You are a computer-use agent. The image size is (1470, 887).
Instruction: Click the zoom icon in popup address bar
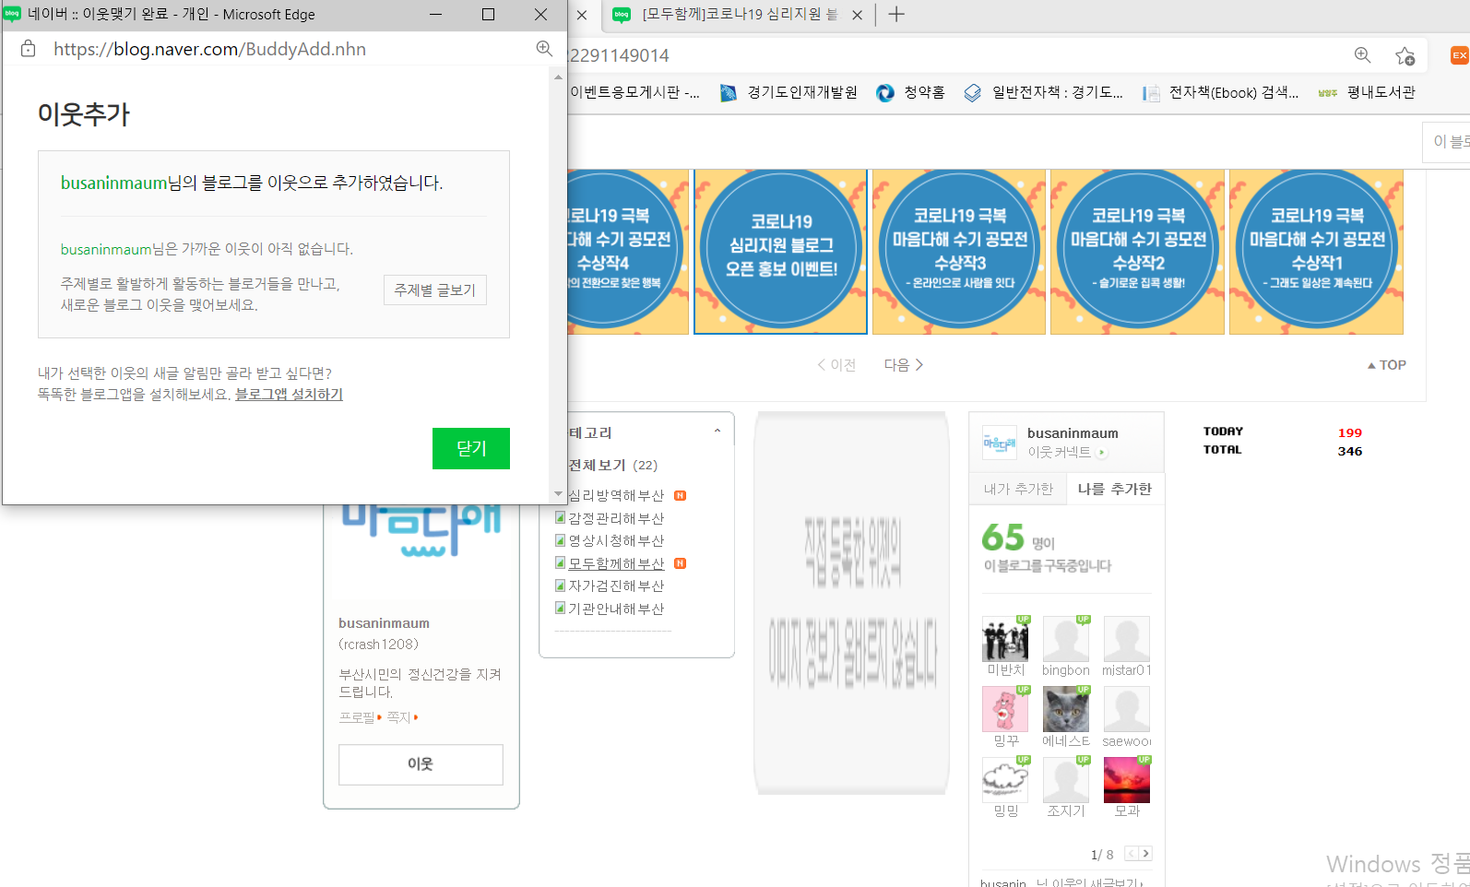coord(544,49)
